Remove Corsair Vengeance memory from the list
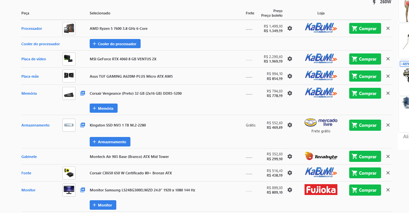The image size is (409, 213). coord(388,93)
